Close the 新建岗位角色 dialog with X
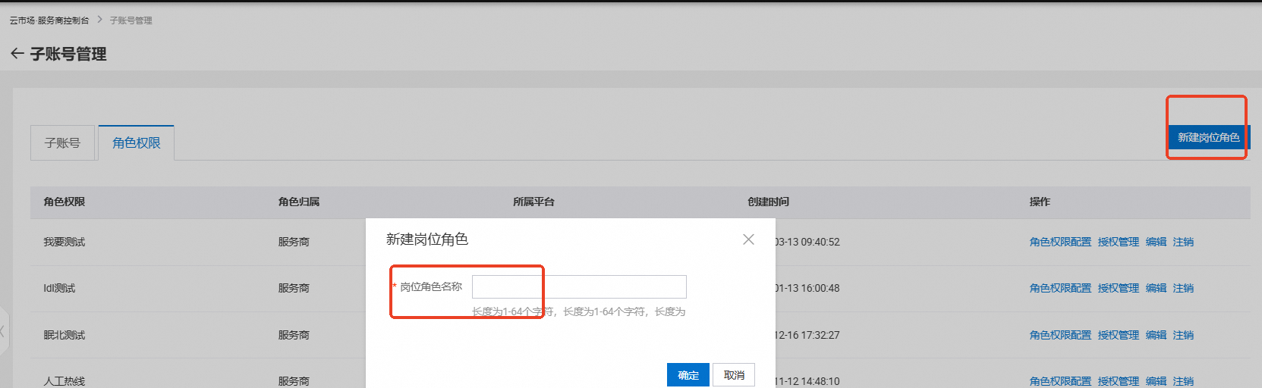 point(748,239)
